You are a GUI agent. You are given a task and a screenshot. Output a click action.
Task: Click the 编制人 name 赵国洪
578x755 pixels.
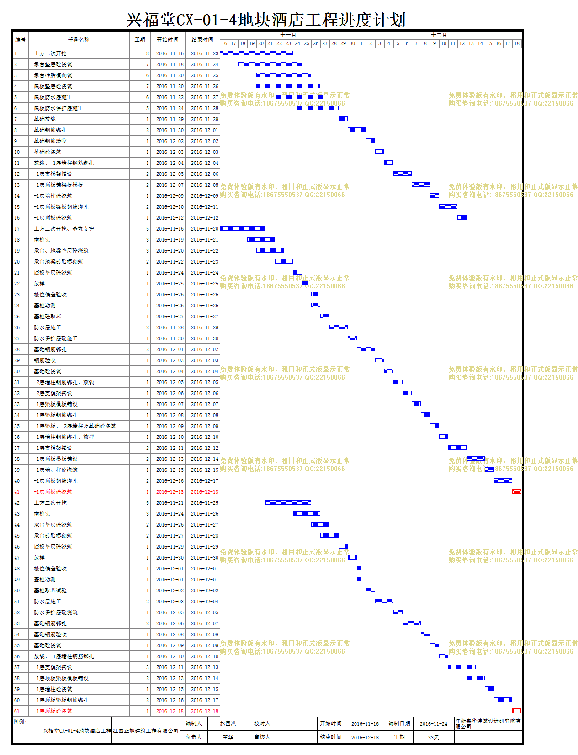[x=228, y=723]
